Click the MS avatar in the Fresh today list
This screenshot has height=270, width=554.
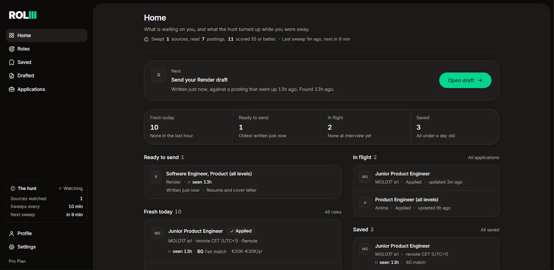(x=158, y=233)
